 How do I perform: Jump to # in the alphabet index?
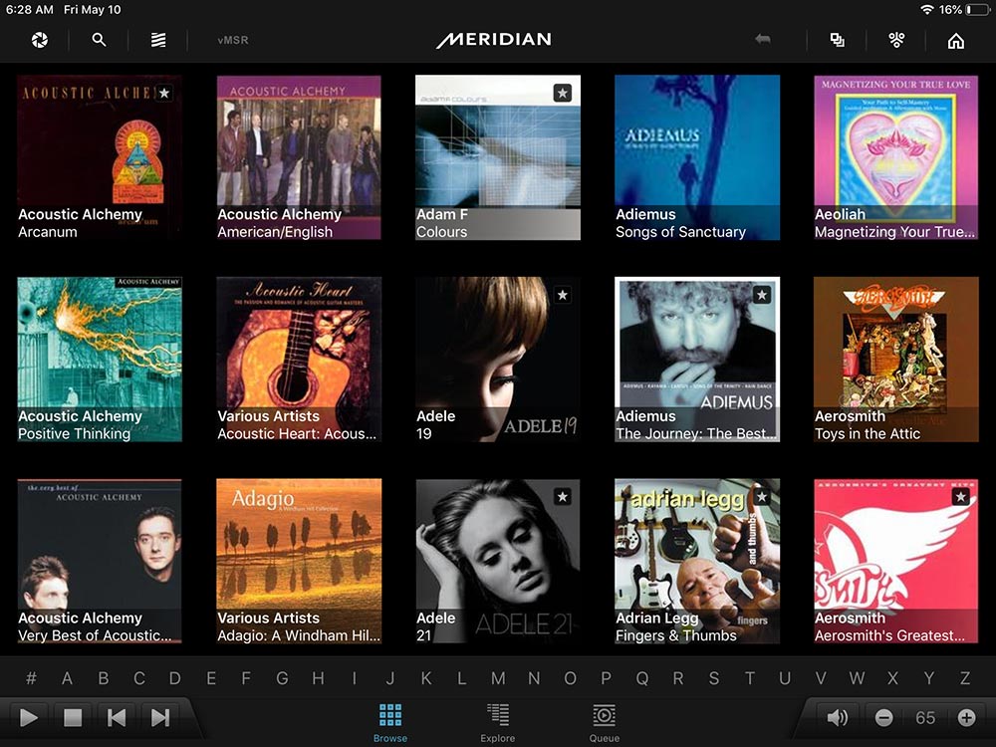tap(31, 678)
